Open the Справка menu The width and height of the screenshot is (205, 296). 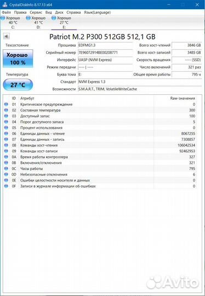point(73,13)
